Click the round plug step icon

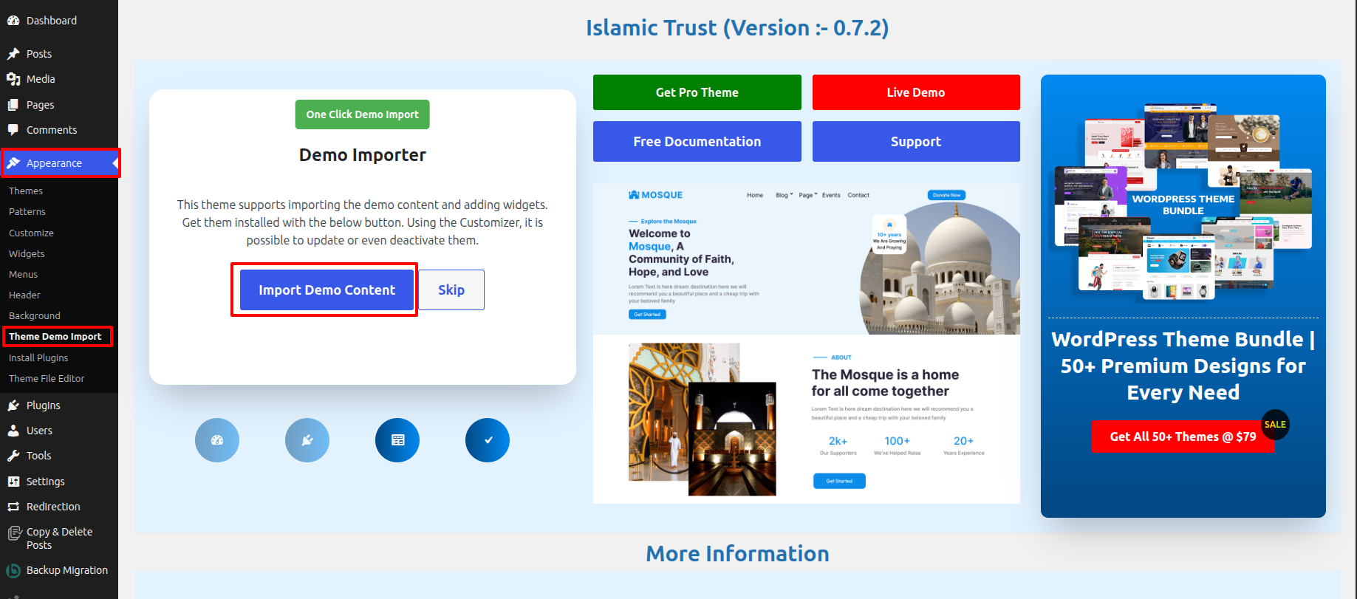click(307, 440)
